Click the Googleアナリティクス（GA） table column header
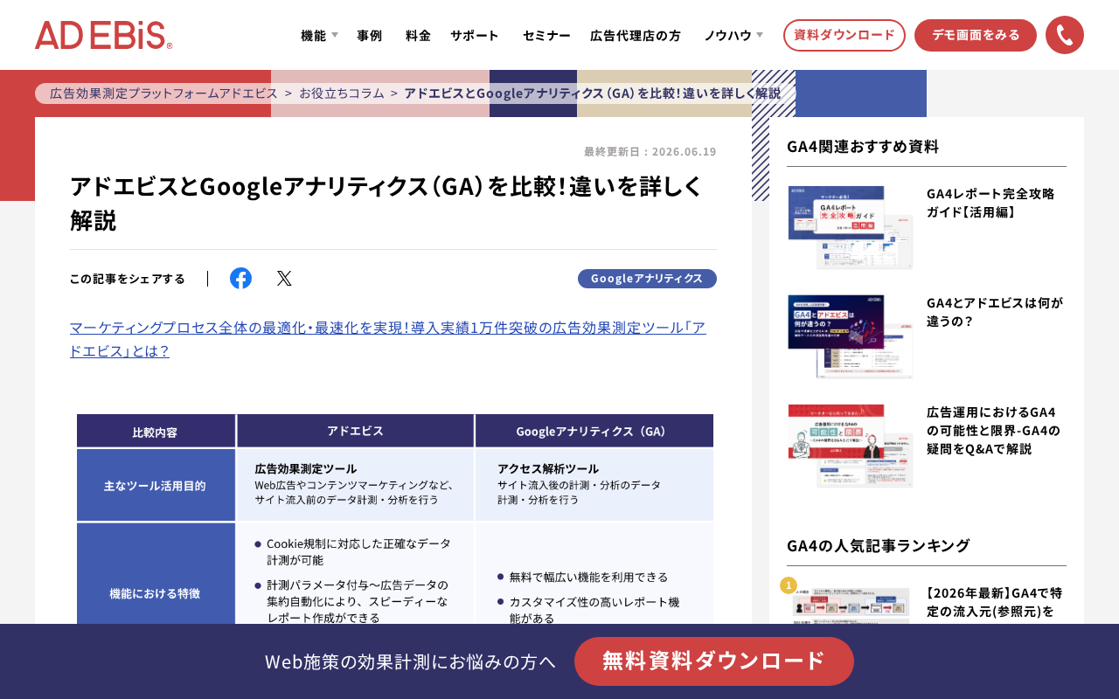Screen dimensions: 1119x699 [x=594, y=431]
